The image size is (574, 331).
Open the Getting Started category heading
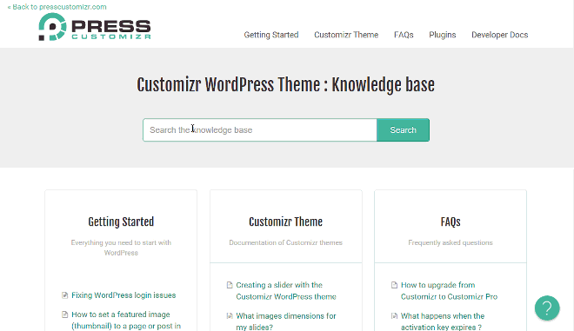coord(121,222)
